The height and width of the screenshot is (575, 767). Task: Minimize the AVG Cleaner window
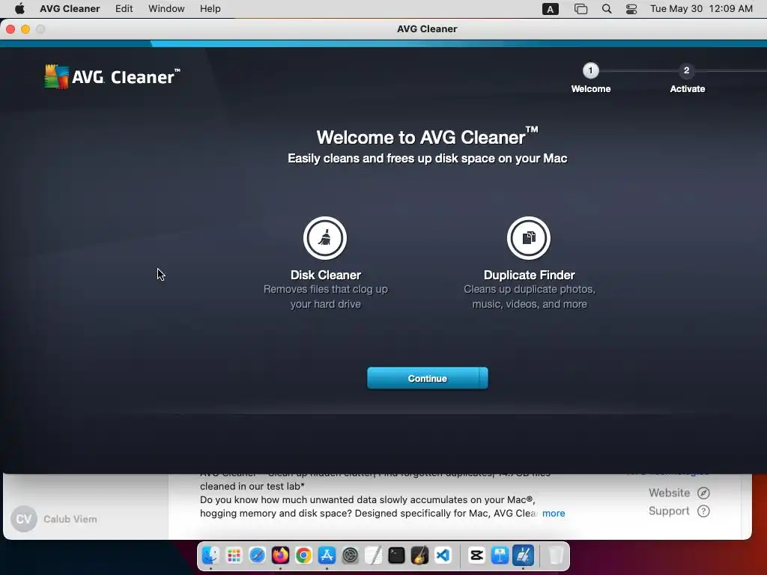pyautogui.click(x=25, y=29)
